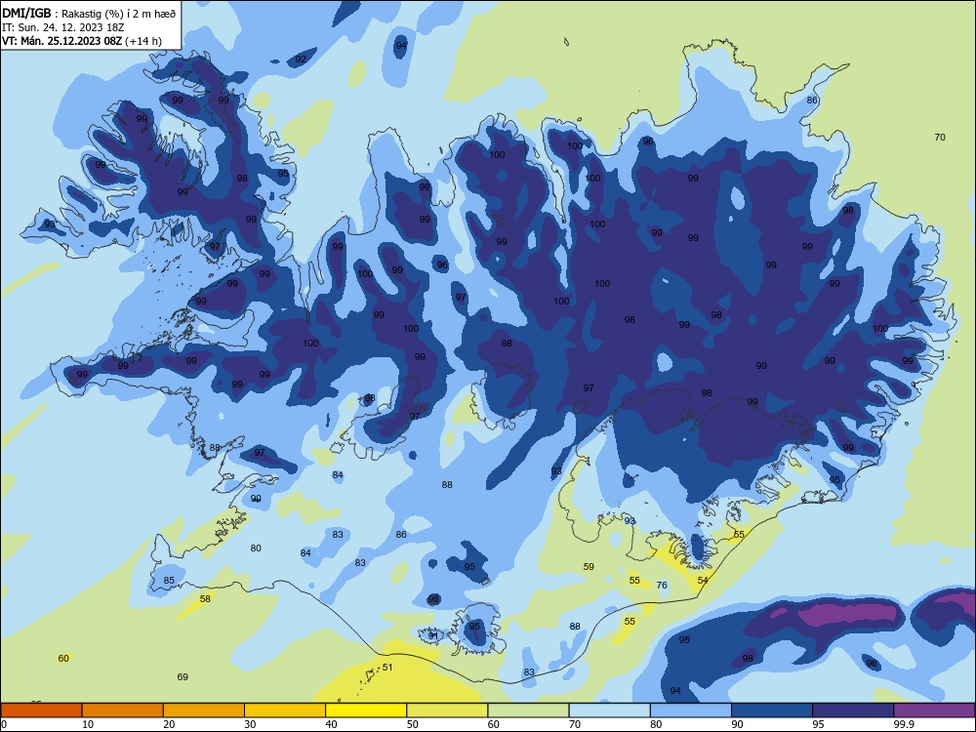Click the legend tick label '20'

click(169, 724)
